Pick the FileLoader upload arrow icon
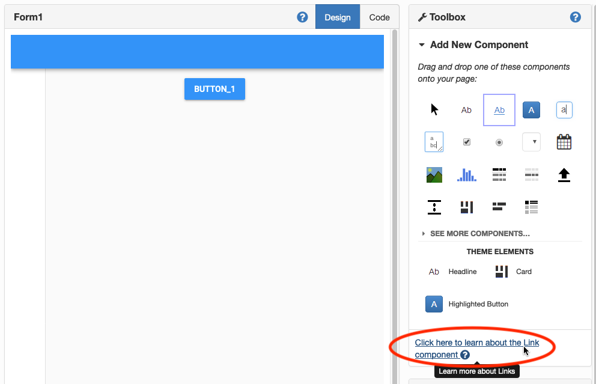The width and height of the screenshot is (596, 384). point(564,175)
